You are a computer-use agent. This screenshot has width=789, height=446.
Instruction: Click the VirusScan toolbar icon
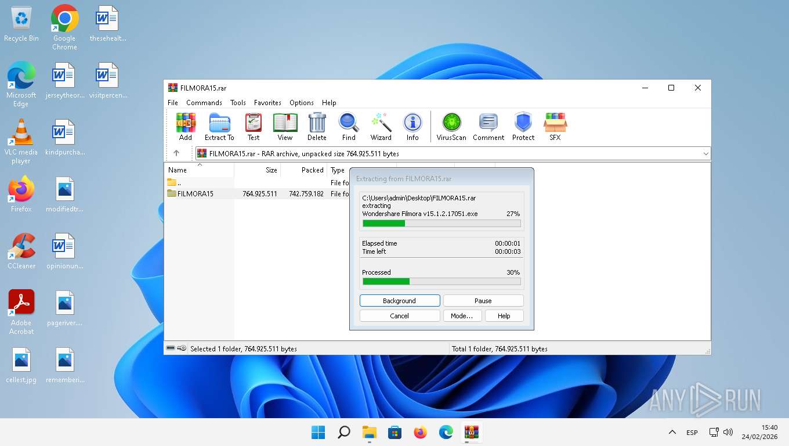coord(451,127)
